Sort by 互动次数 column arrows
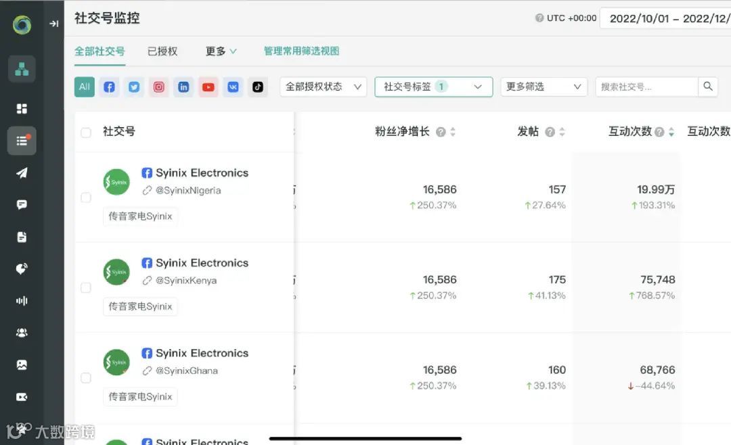This screenshot has height=445, width=731. point(671,132)
